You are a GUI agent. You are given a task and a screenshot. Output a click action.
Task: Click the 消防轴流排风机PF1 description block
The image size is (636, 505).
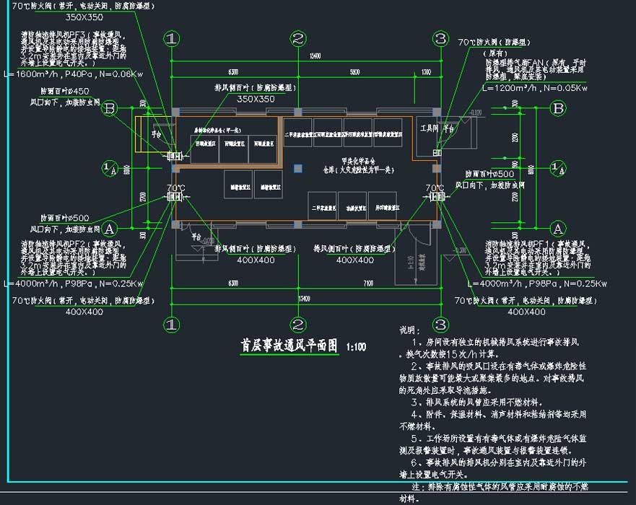(x=537, y=258)
